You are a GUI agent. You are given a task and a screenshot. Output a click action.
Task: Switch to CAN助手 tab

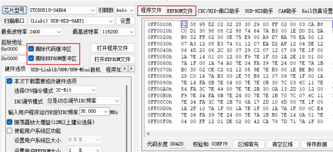287,11
